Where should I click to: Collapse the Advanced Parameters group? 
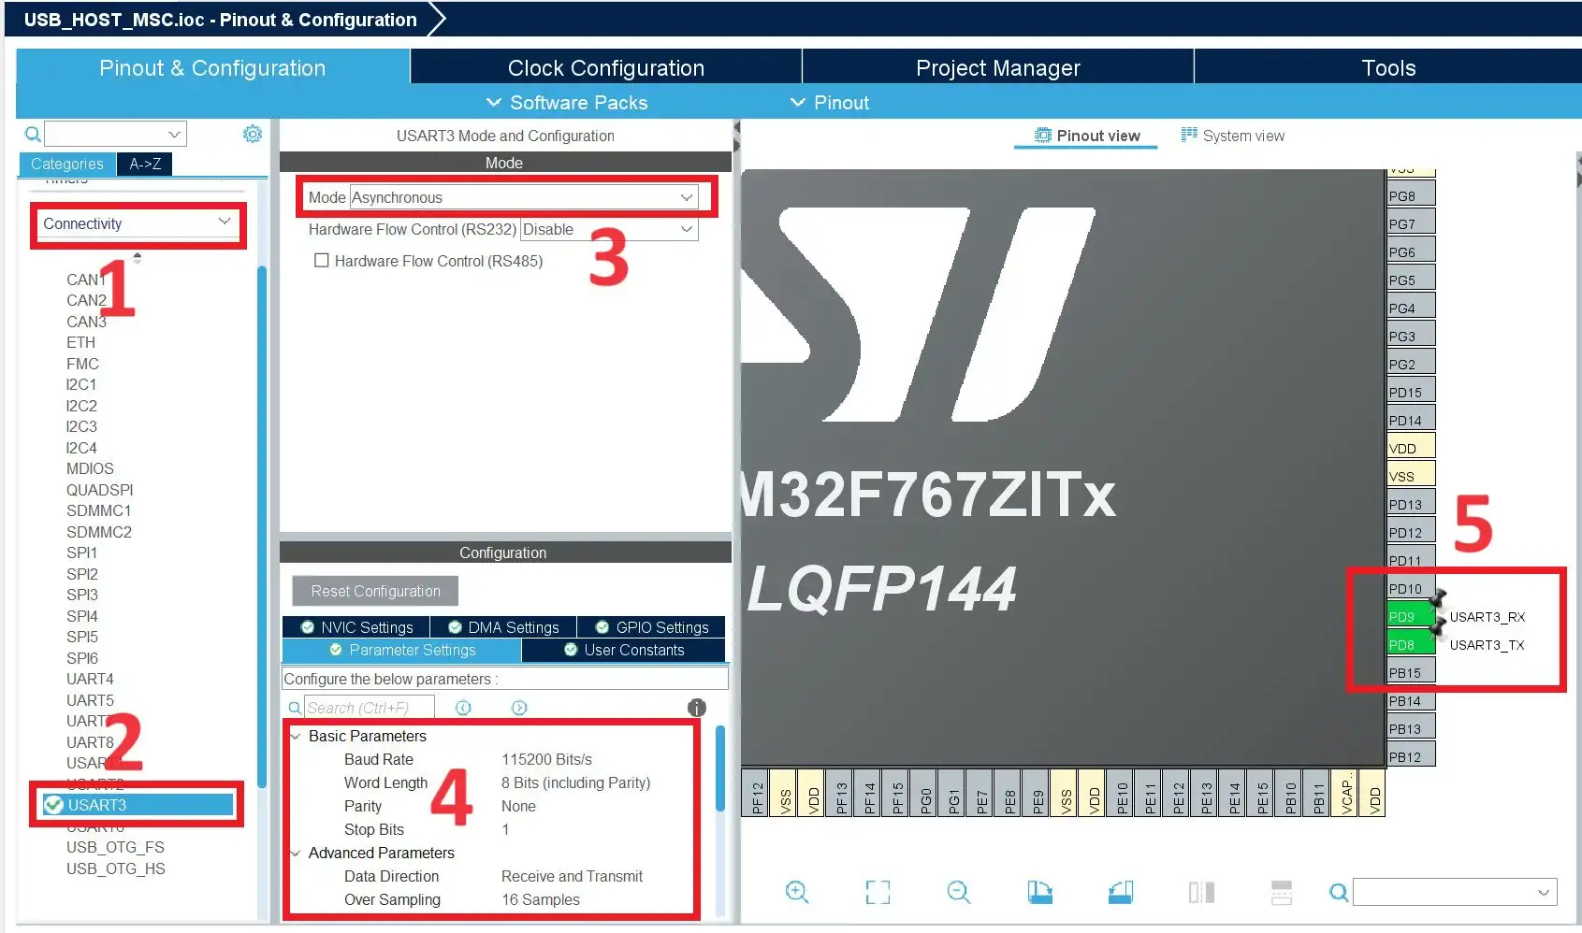coord(296,853)
